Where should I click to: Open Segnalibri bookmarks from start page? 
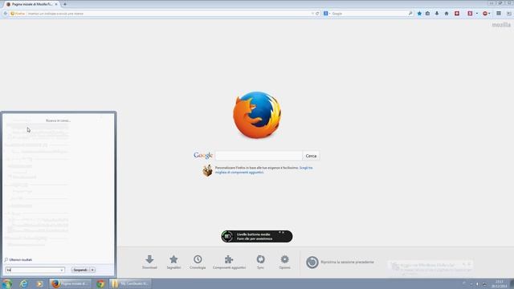tap(173, 263)
